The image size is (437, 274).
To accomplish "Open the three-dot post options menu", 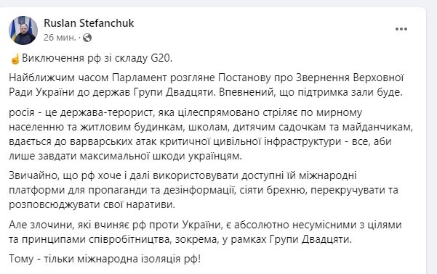I will (401, 29).
